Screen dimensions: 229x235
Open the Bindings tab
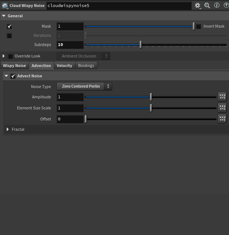click(86, 66)
